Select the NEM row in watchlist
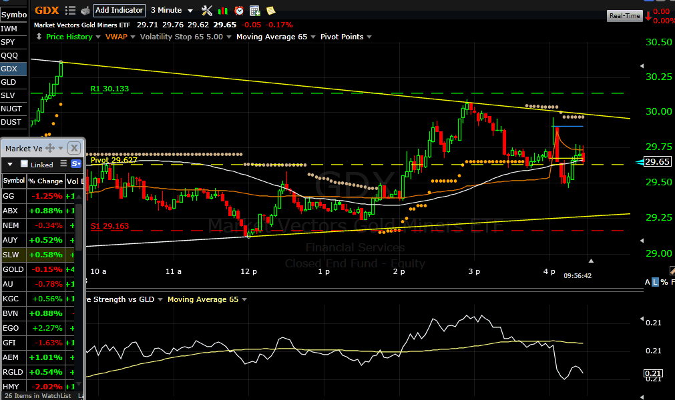 39,225
